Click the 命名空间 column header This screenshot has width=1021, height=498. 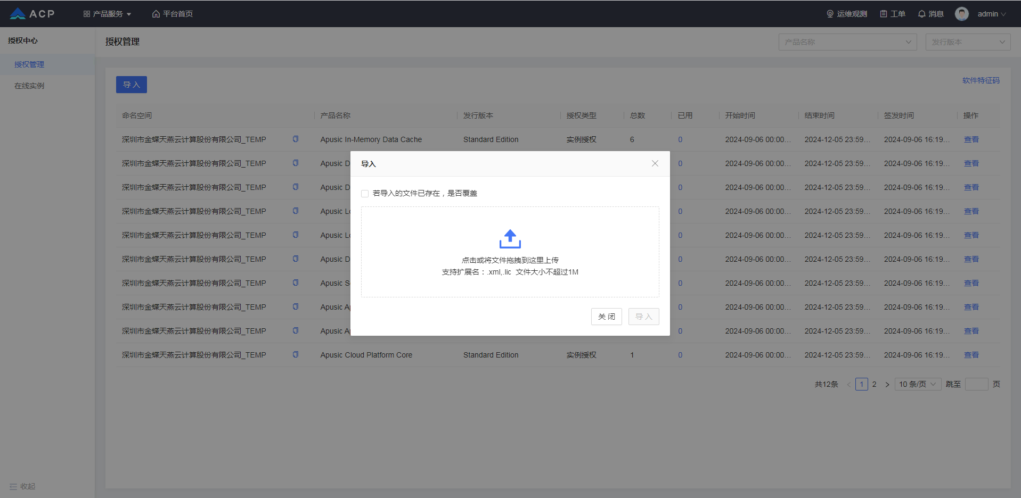click(x=137, y=115)
